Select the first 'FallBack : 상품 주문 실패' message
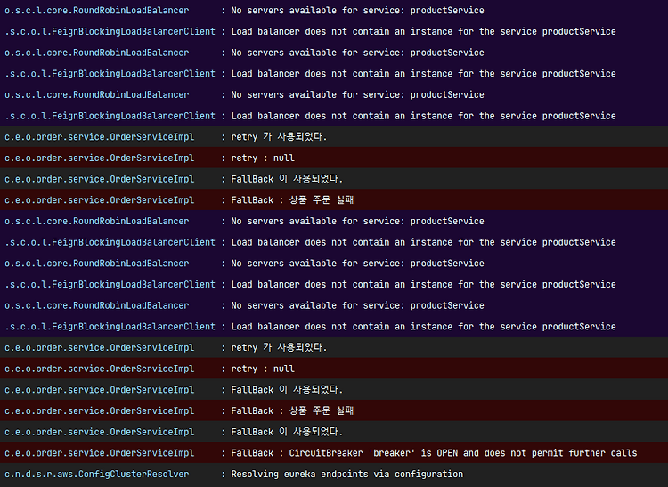 (292, 200)
